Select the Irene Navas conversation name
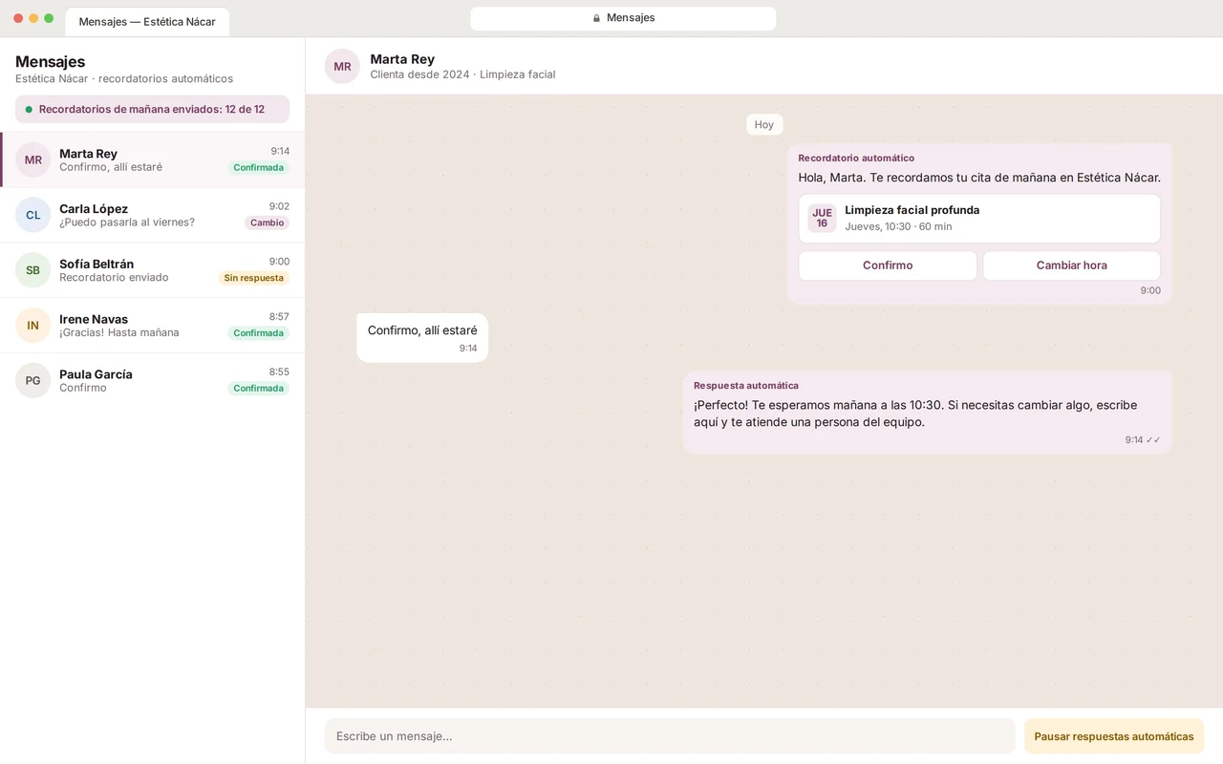The image size is (1223, 764). [x=94, y=320]
